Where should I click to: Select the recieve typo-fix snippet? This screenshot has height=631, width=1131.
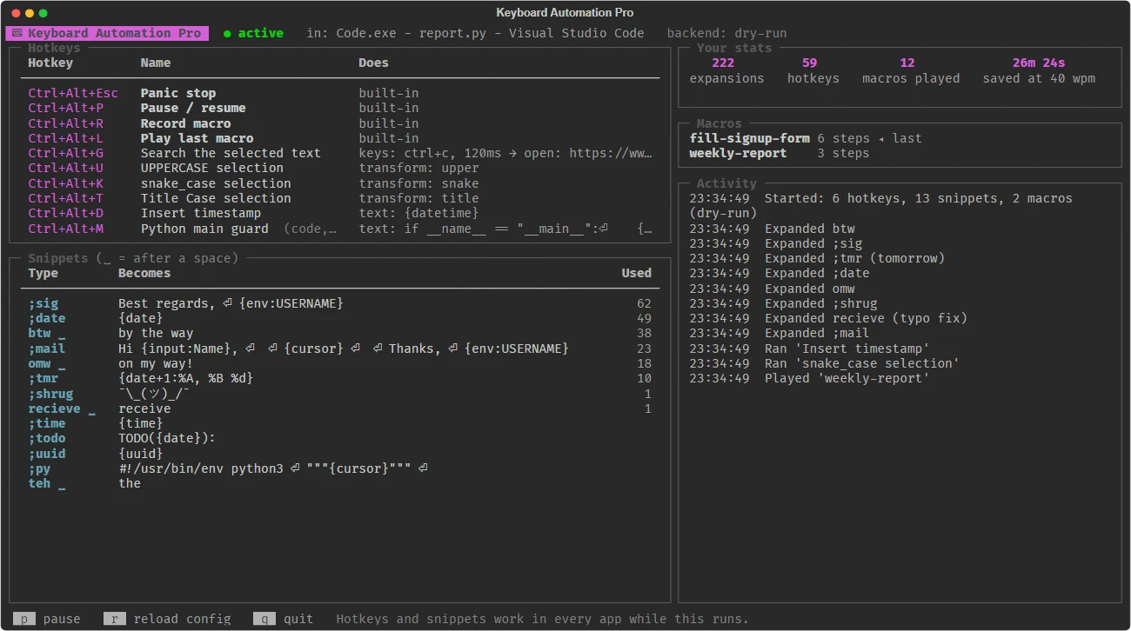coord(340,408)
